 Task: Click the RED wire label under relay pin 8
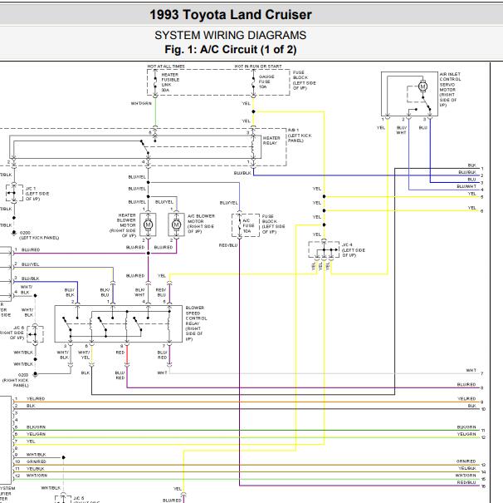pos(120,353)
